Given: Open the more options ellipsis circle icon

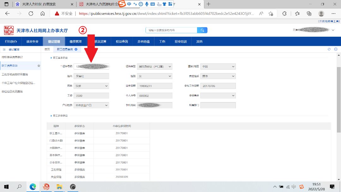Looking at the screenshot, I should click(x=336, y=49).
